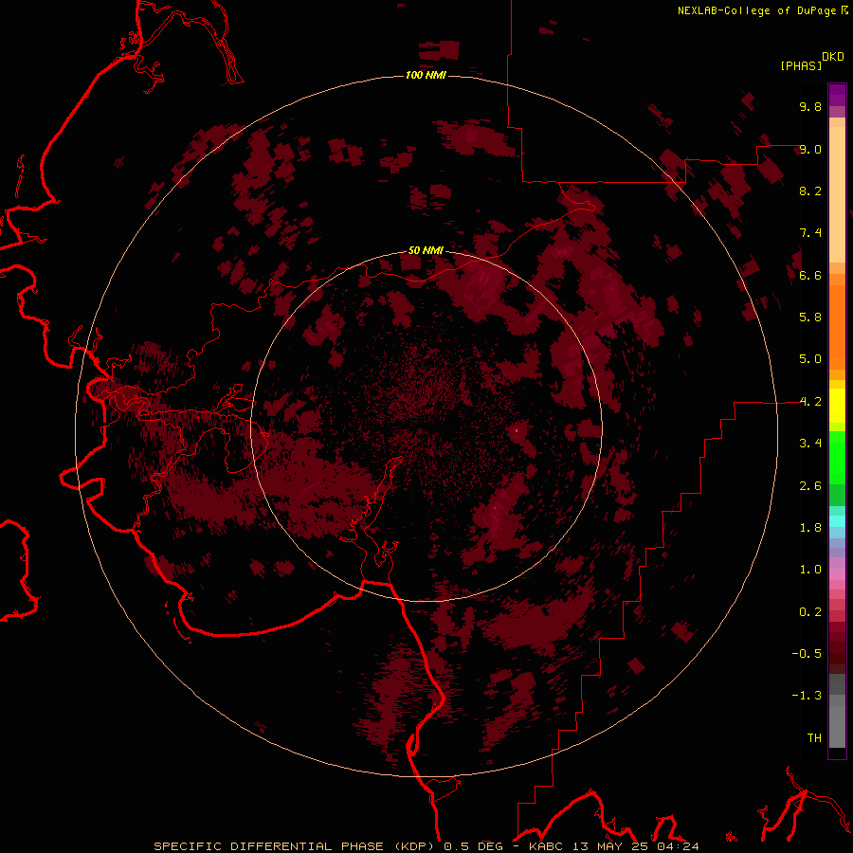Click the 2.6 color scale value
The image size is (853, 853).
(x=810, y=486)
